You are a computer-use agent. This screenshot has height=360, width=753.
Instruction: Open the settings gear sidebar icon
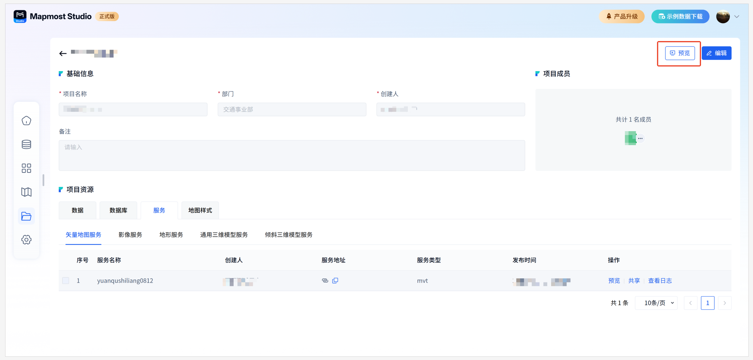tap(26, 240)
